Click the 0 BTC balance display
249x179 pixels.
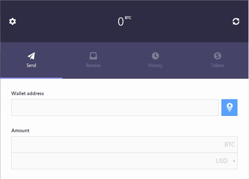[125, 21]
